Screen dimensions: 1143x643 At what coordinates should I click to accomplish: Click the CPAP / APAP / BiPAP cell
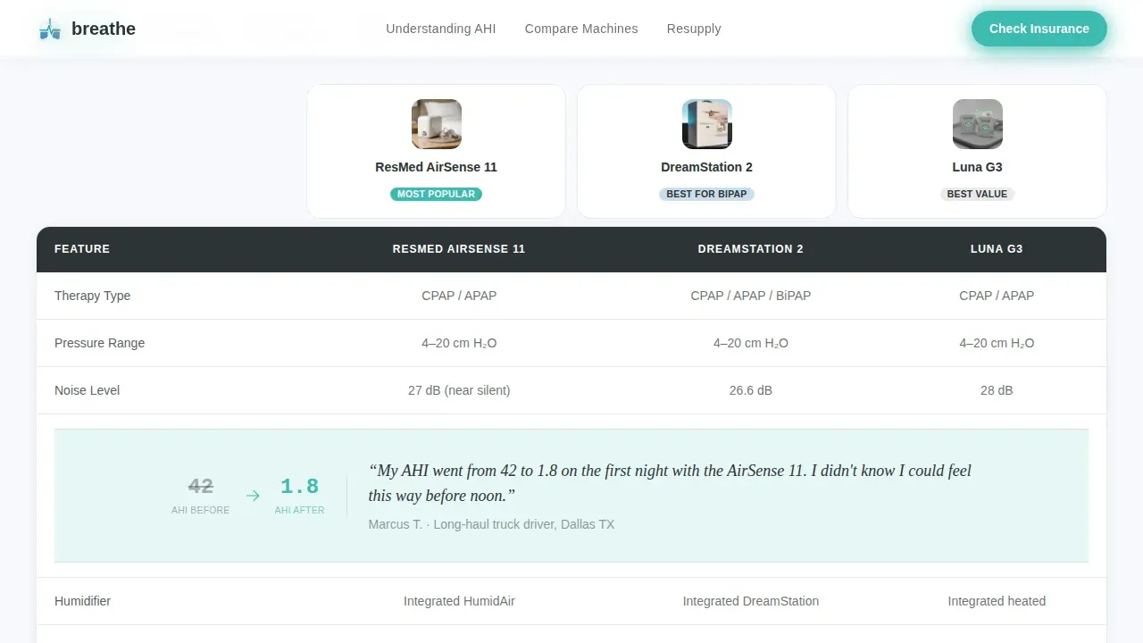pyautogui.click(x=751, y=296)
